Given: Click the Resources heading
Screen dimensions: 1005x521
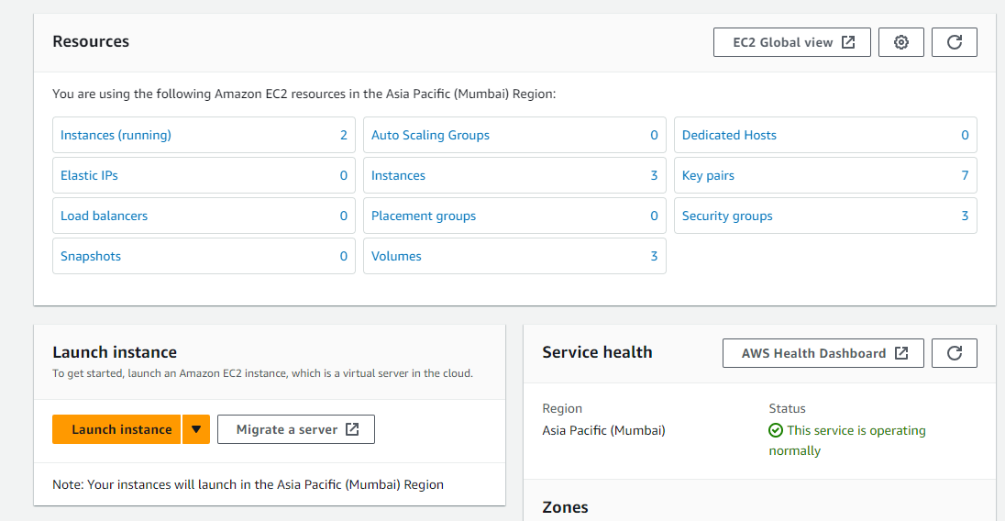Looking at the screenshot, I should 91,41.
